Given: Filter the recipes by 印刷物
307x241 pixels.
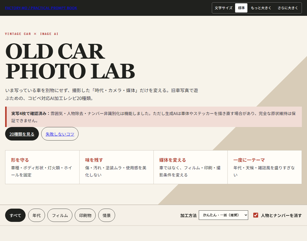Looking at the screenshot, I should [x=85, y=215].
